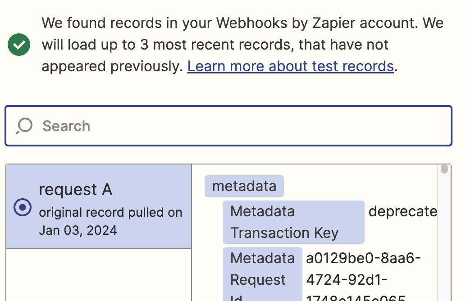
Task: Click the metadata group tag
Action: (x=244, y=186)
